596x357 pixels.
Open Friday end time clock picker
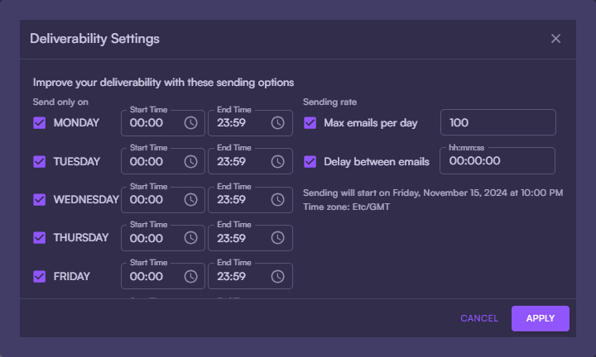[x=277, y=276]
